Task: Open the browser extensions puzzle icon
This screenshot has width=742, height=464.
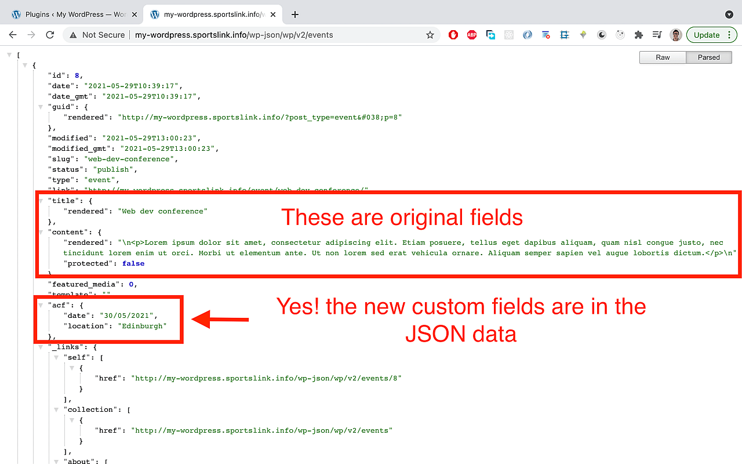Action: [x=638, y=34]
